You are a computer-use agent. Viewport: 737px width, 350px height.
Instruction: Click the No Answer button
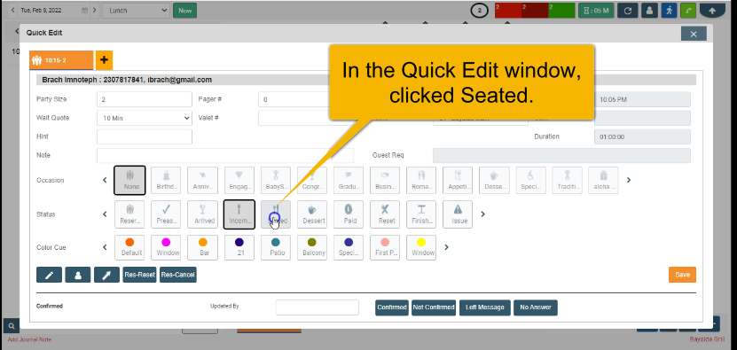point(536,307)
